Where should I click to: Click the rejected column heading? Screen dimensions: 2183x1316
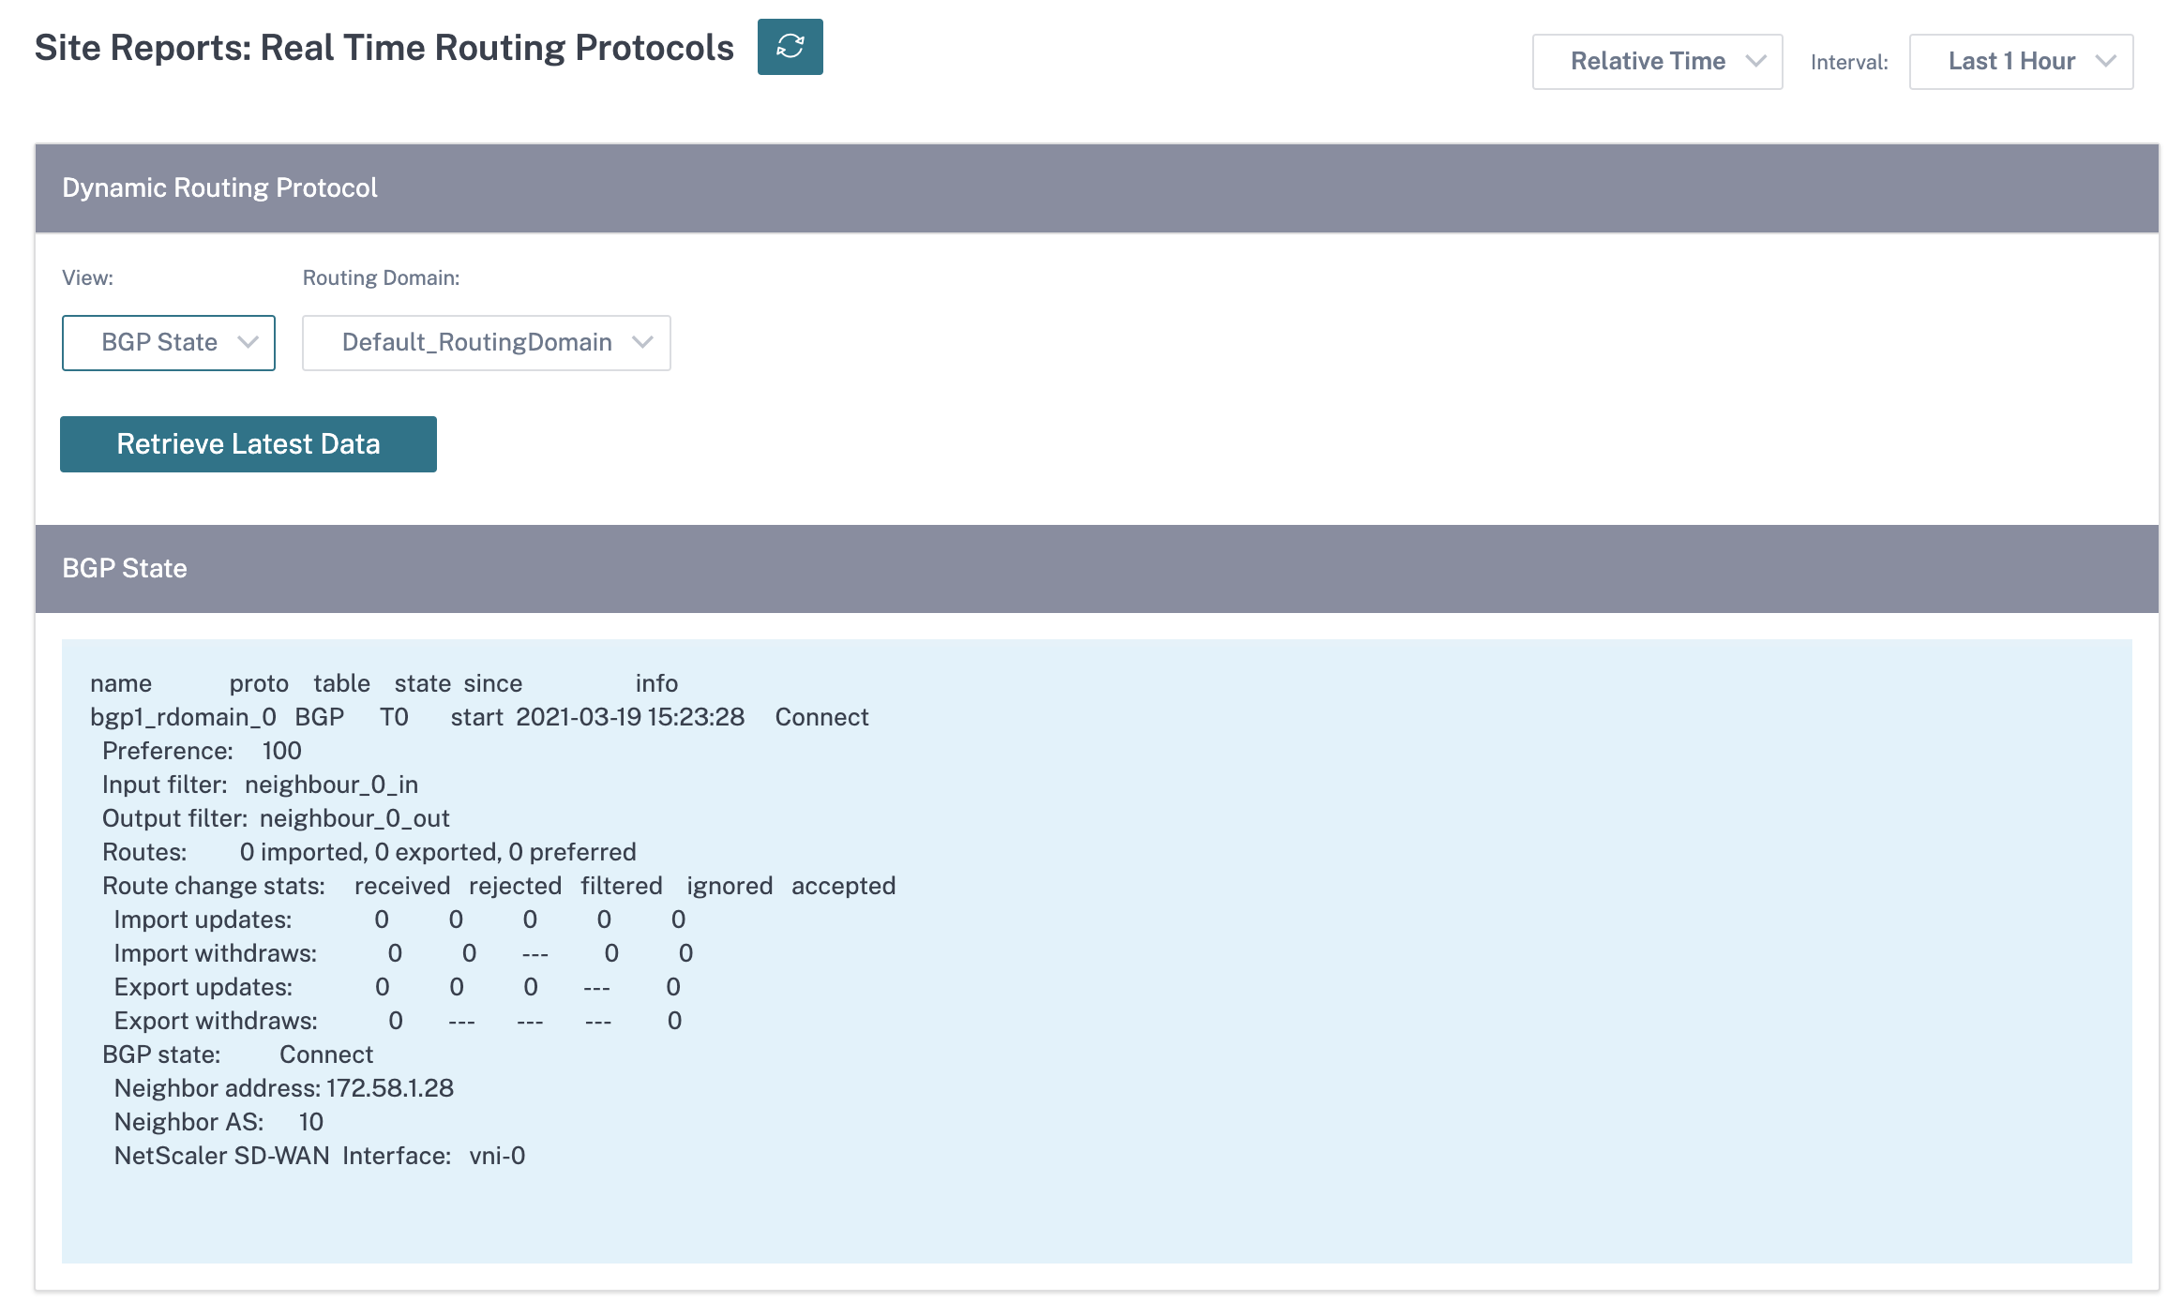tap(516, 886)
